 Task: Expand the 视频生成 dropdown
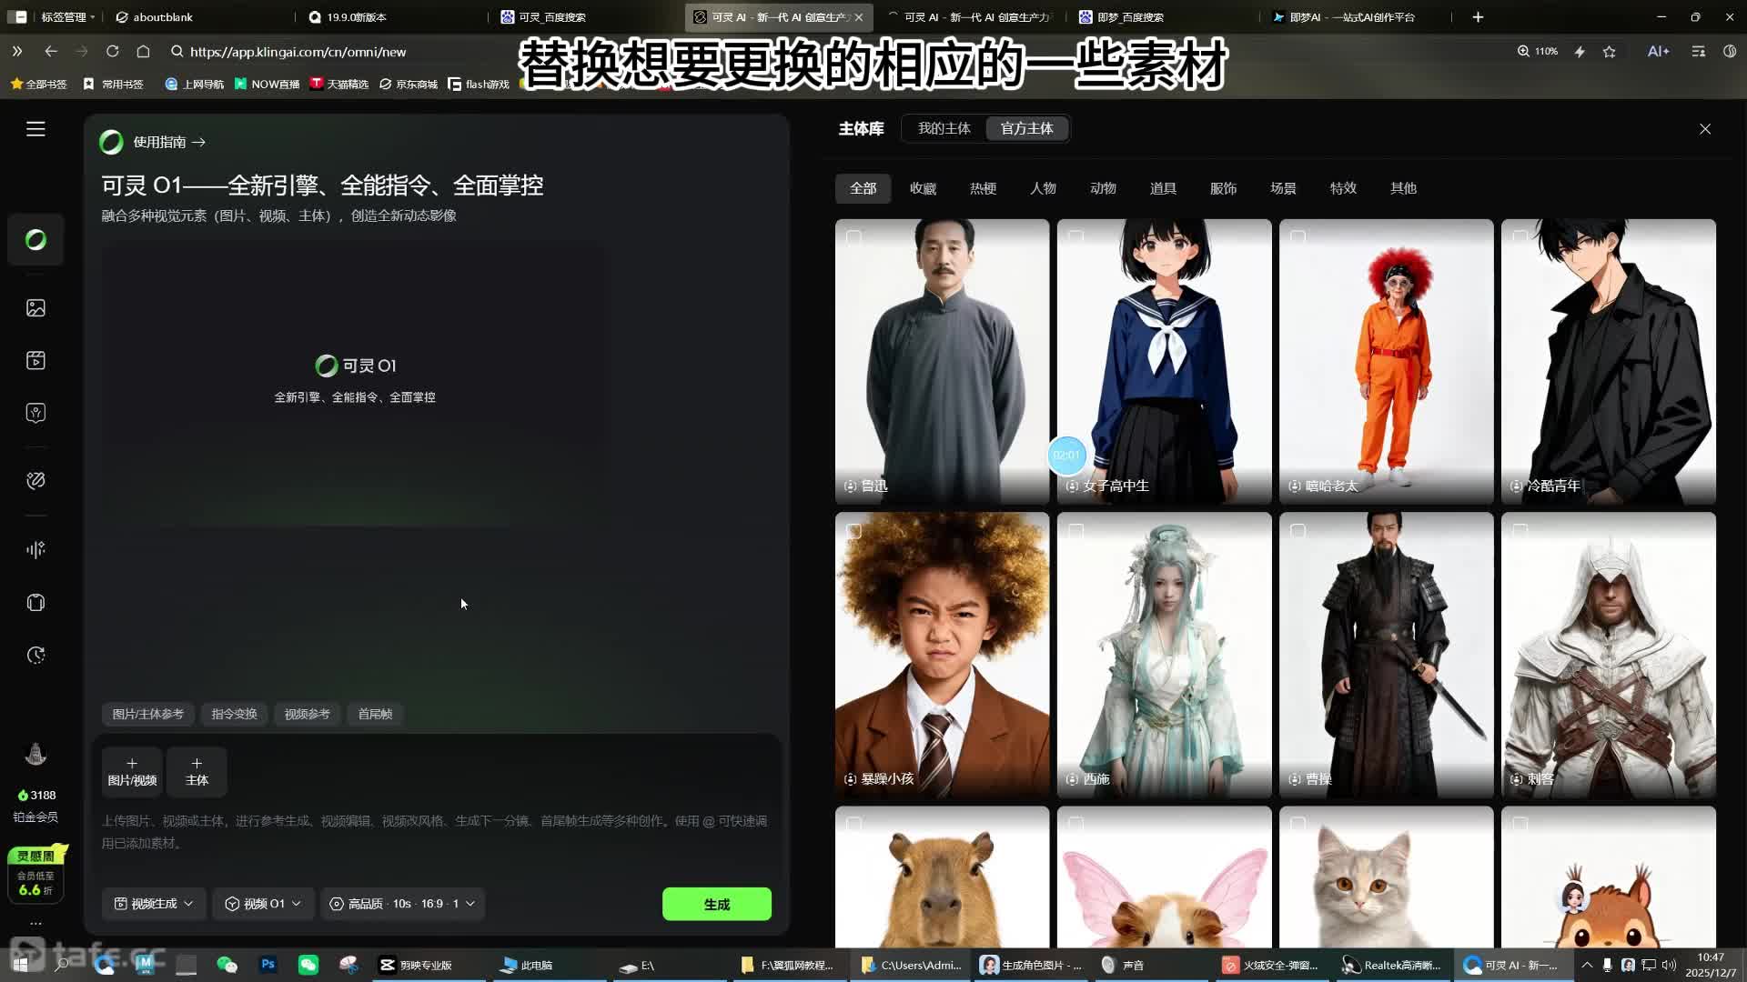coord(154,904)
